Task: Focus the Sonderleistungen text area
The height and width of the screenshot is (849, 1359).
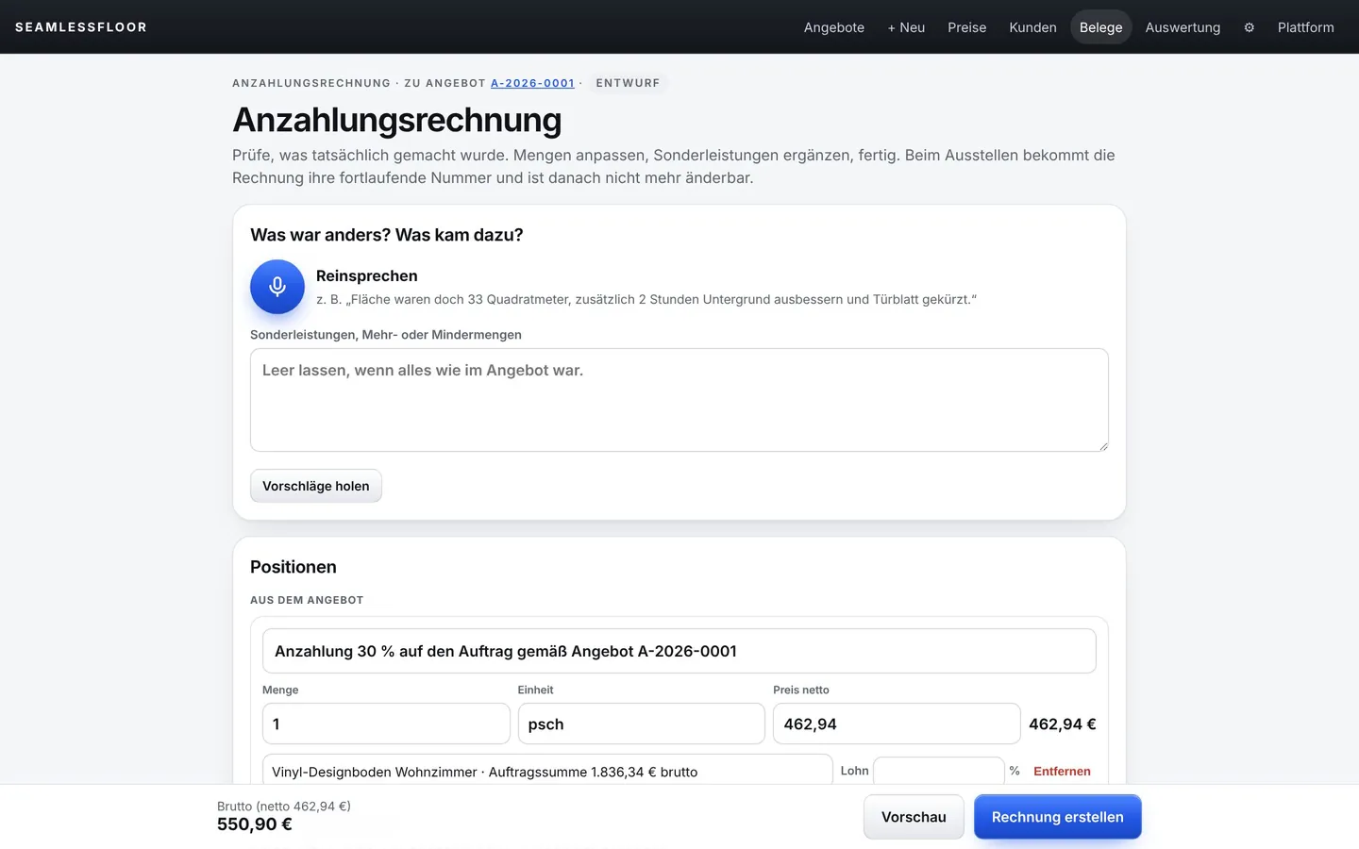Action: (679, 400)
